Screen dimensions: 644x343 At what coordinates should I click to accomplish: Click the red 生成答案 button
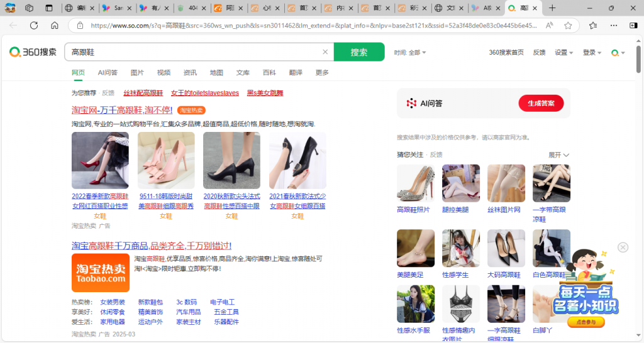[x=541, y=104]
